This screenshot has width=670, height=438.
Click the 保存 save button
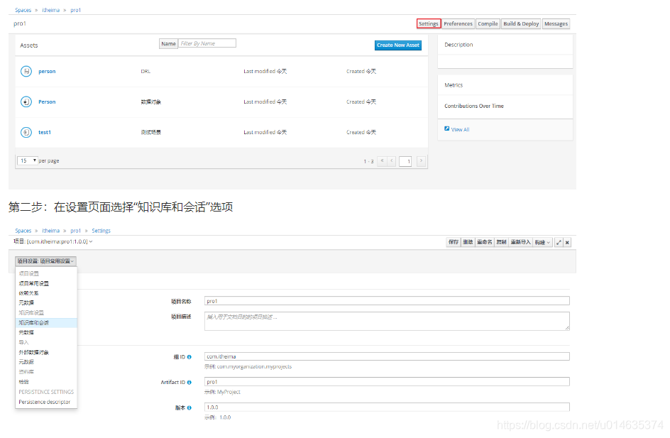[454, 242]
